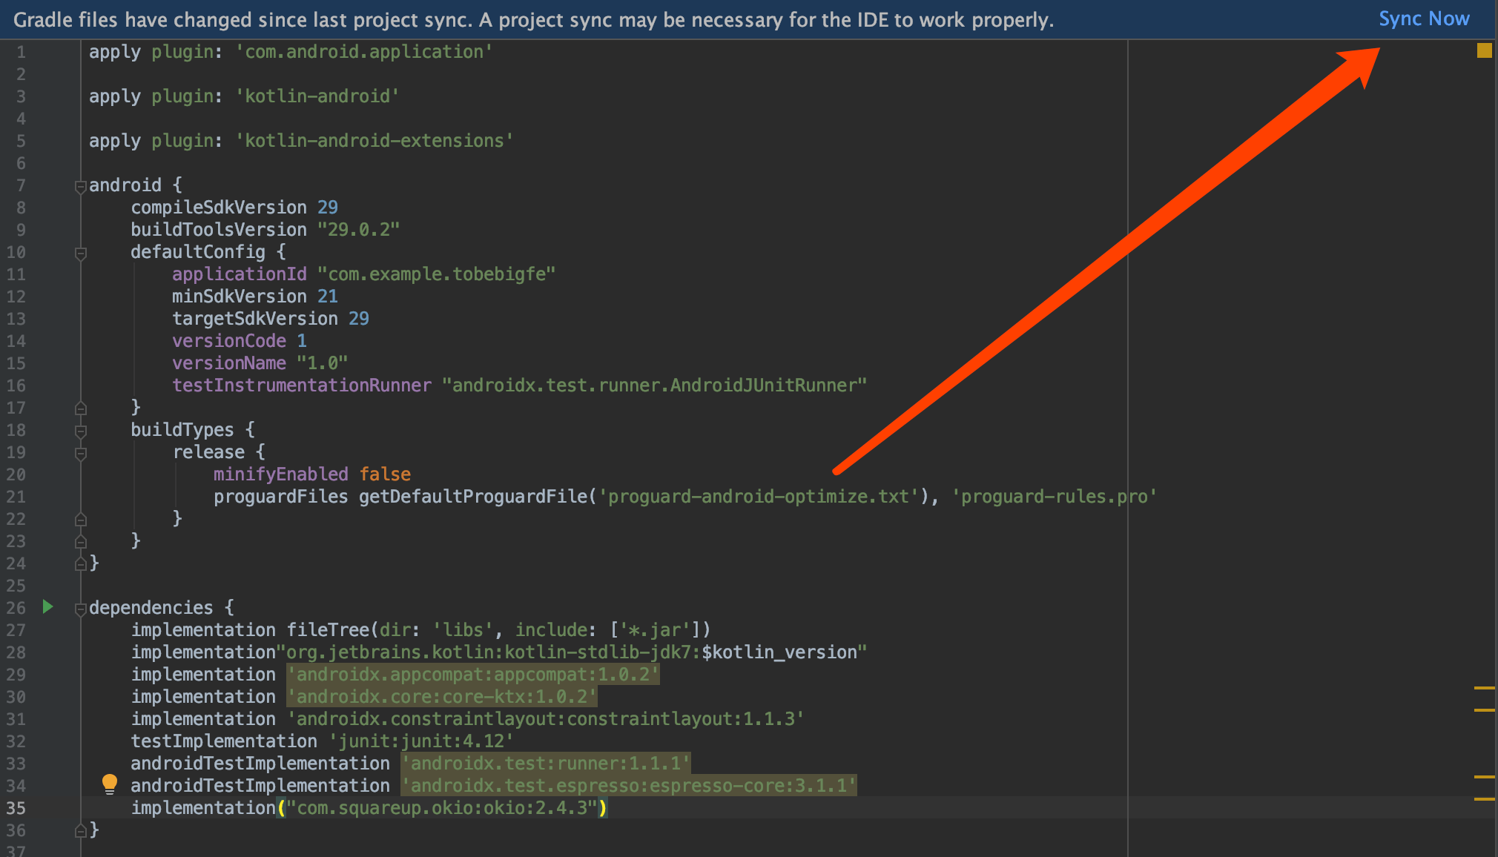Collapse the buildTypes block fold marker
The height and width of the screenshot is (857, 1498).
point(81,431)
